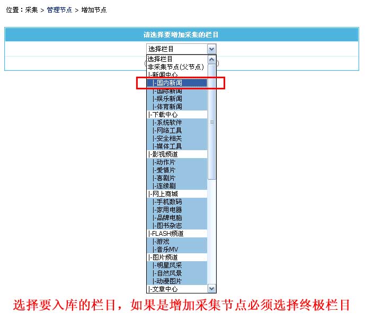Image resolution: width=365 pixels, height=331 pixels.
Task: Click the 管理节点 breadcrumb link
Action: [59, 10]
